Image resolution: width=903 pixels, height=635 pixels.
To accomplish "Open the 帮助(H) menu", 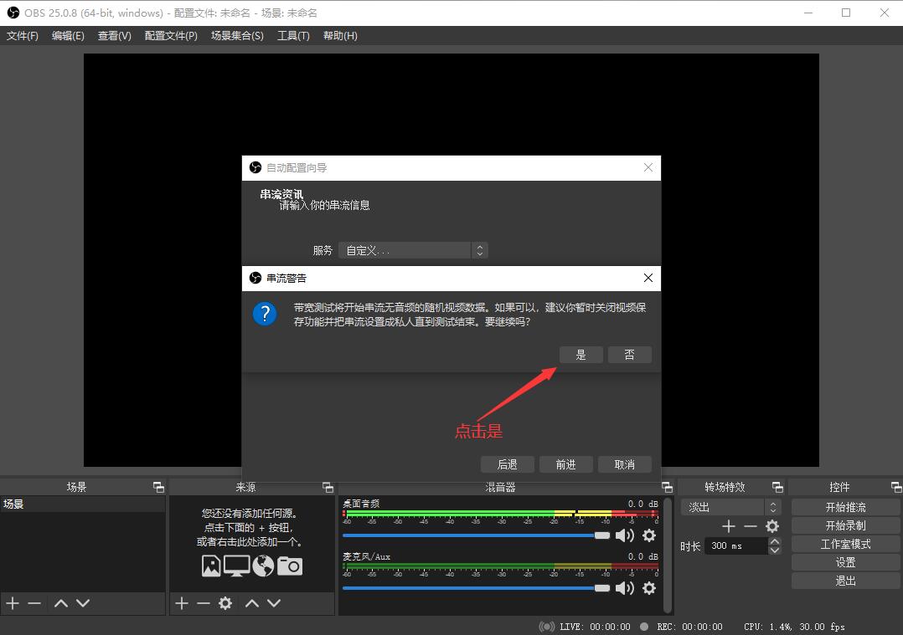I will 340,36.
